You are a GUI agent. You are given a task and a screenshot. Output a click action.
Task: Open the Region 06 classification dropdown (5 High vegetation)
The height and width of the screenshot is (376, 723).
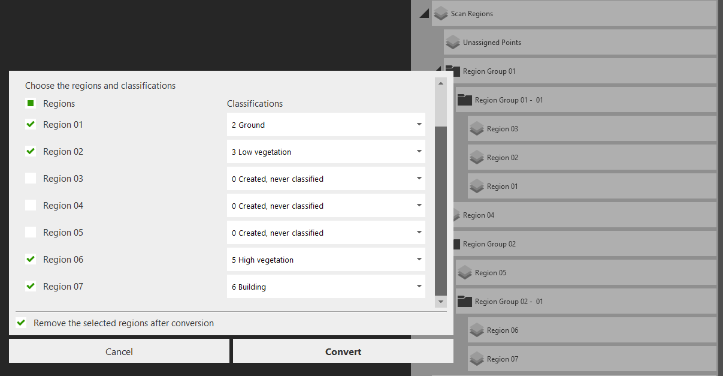point(326,260)
